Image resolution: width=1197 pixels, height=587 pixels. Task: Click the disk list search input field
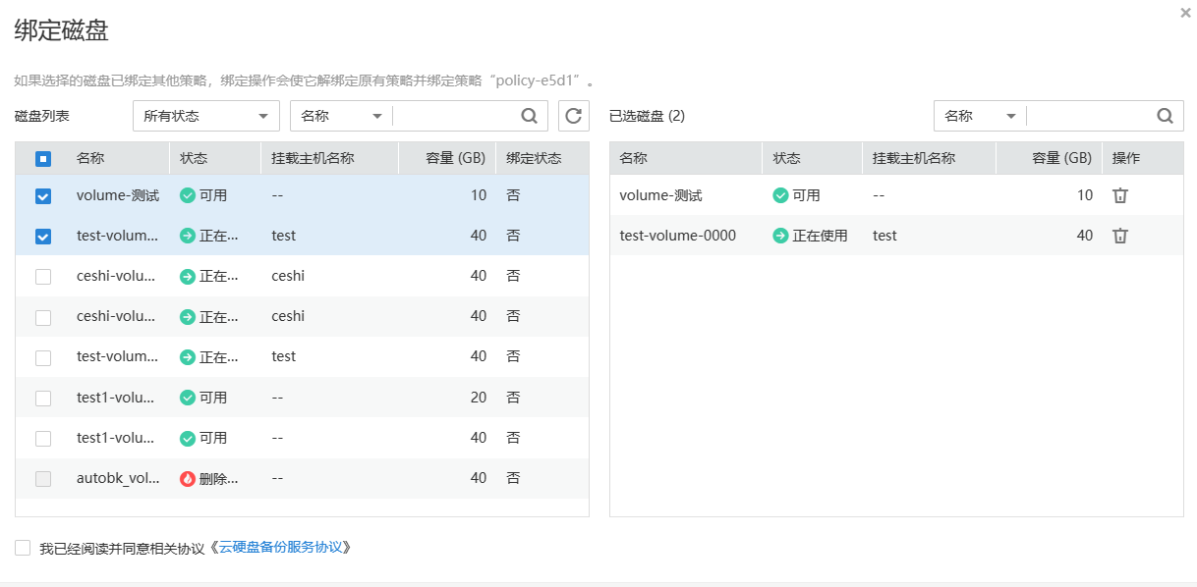point(453,116)
